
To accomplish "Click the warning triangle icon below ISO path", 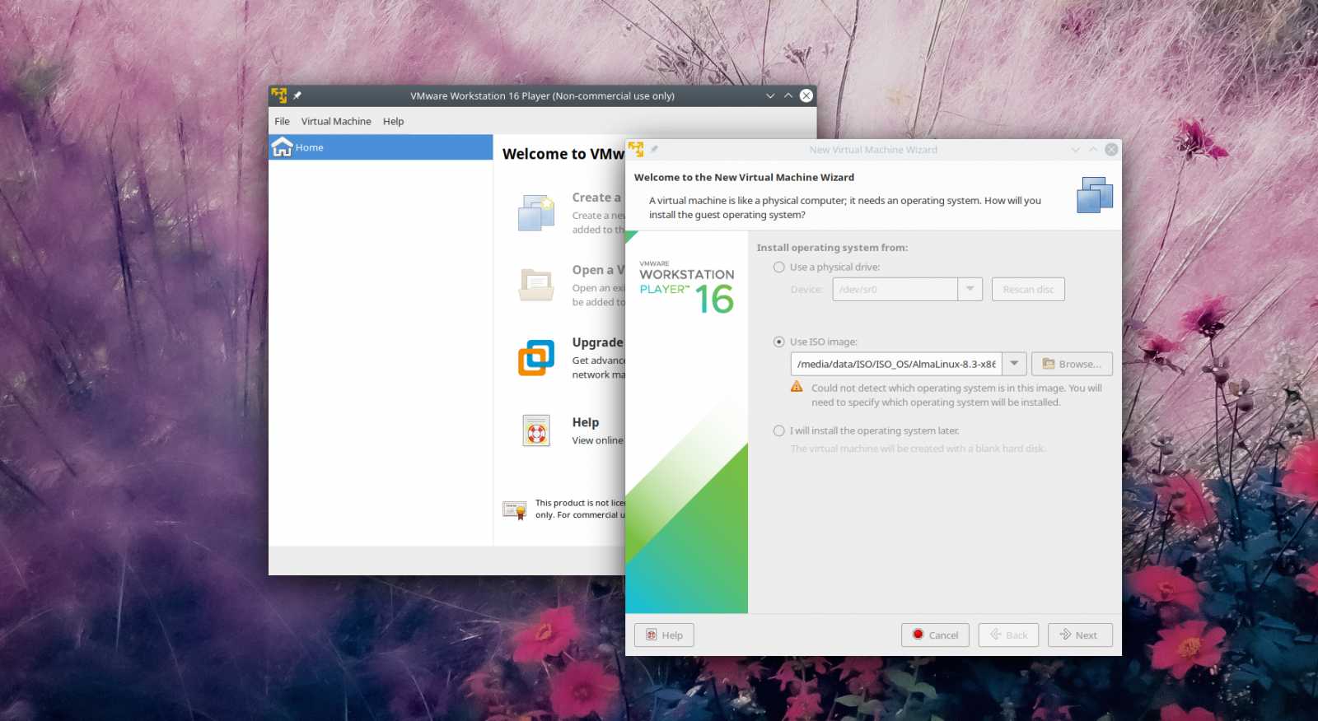I will pos(797,387).
